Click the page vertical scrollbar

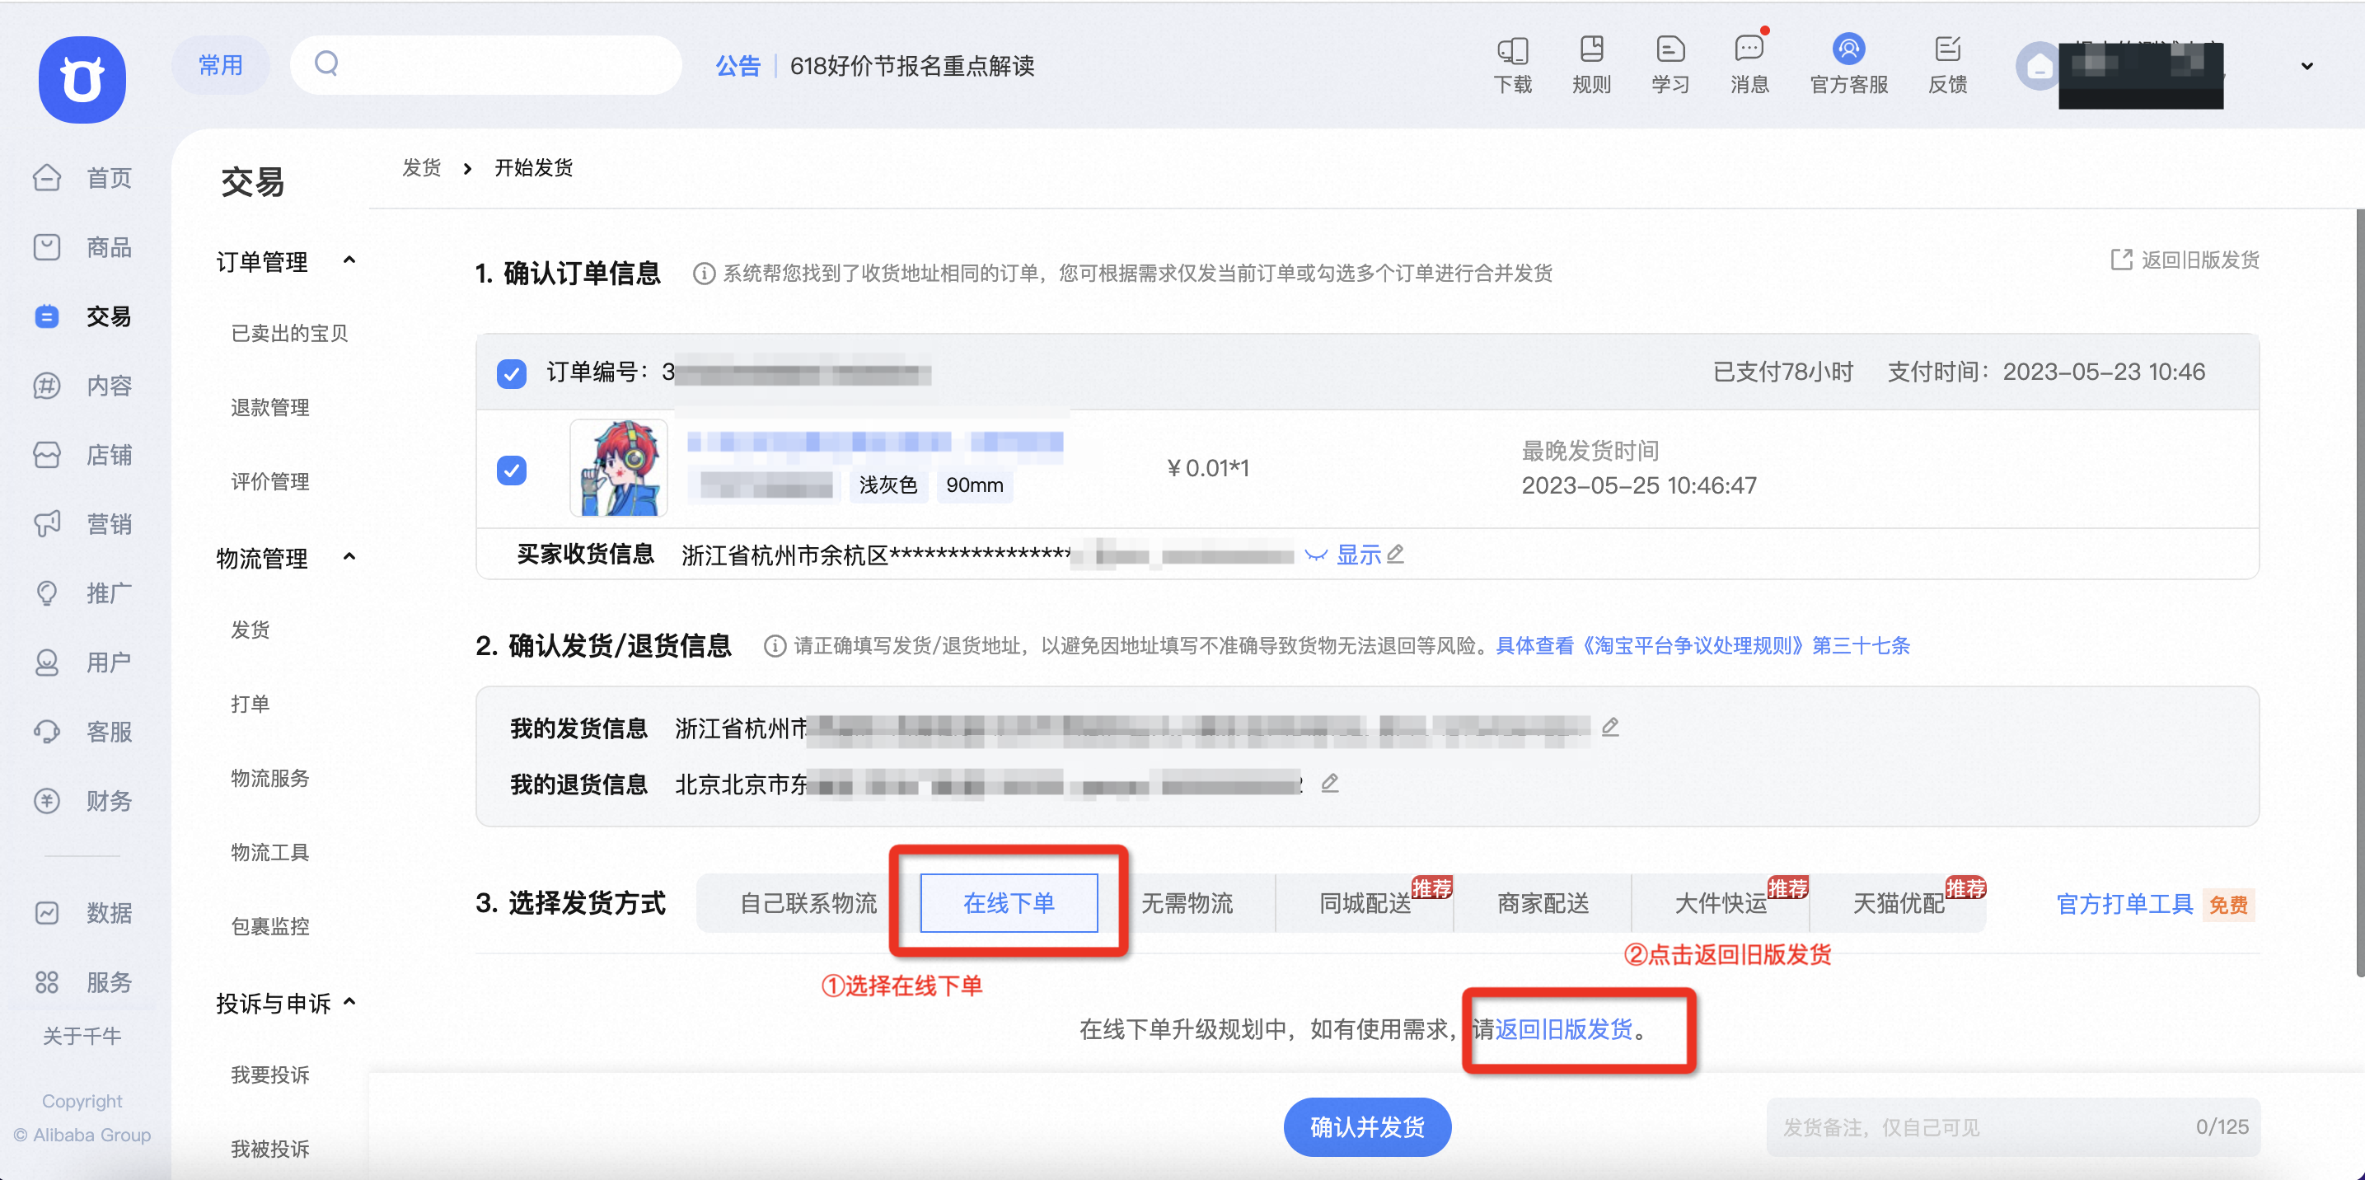click(x=2359, y=593)
